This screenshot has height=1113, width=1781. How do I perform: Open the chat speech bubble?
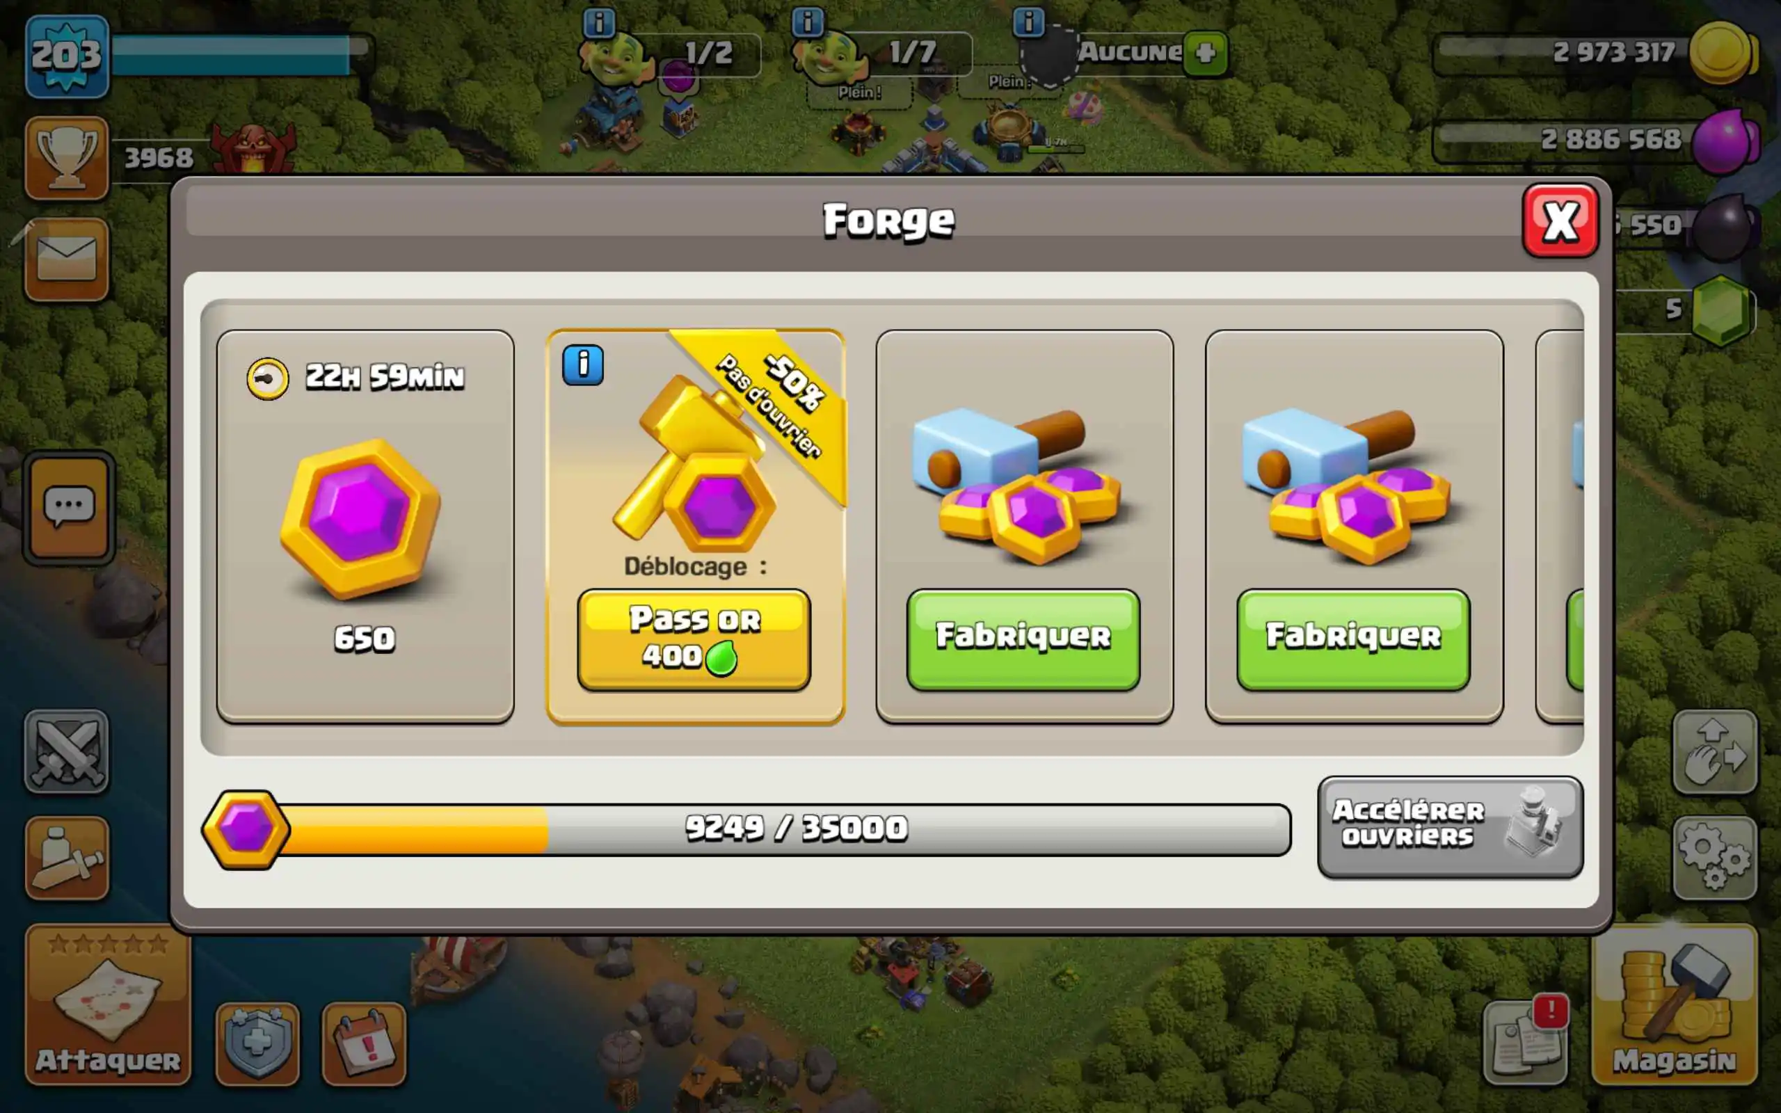(69, 507)
